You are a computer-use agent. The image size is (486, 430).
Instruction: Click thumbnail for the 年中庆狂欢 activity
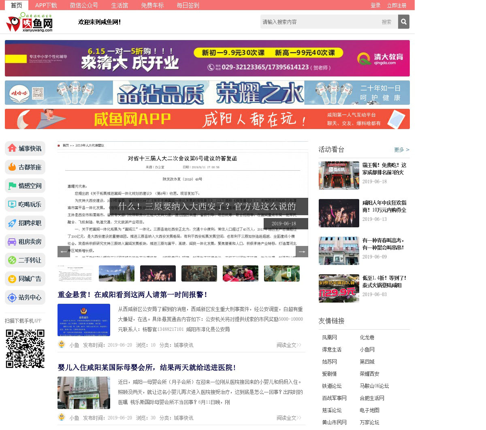tap(339, 213)
